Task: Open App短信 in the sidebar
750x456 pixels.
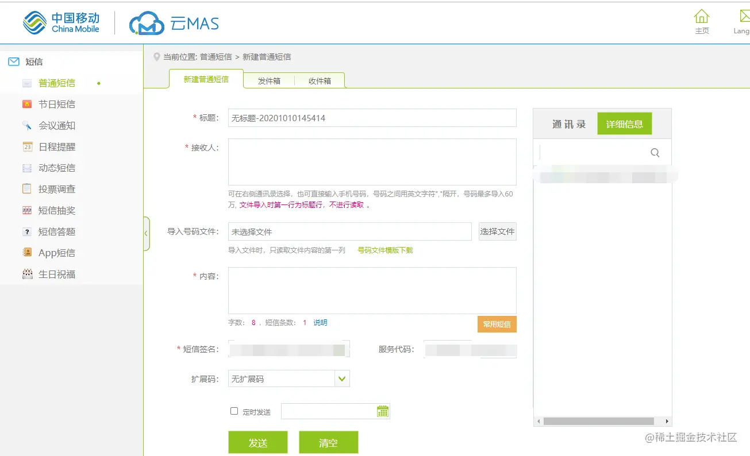Action: tap(57, 253)
